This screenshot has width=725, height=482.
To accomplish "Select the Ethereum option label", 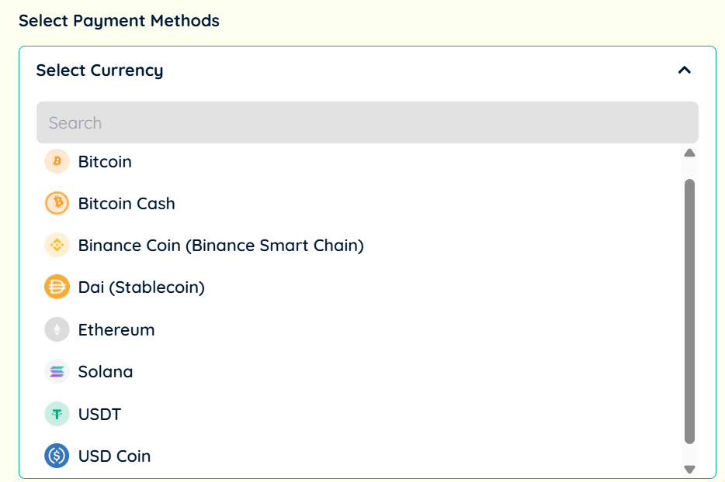I will click(116, 329).
